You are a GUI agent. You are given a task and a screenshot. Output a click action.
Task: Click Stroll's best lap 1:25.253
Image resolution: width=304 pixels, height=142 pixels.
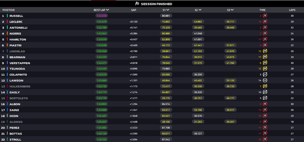point(102,140)
